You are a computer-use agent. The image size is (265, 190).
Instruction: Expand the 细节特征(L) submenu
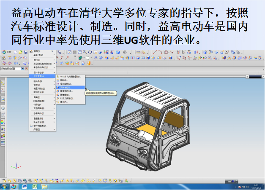(42, 92)
